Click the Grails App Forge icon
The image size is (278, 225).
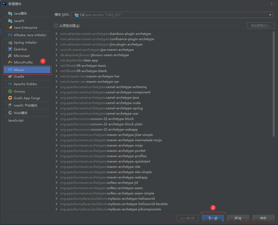(x=10, y=98)
